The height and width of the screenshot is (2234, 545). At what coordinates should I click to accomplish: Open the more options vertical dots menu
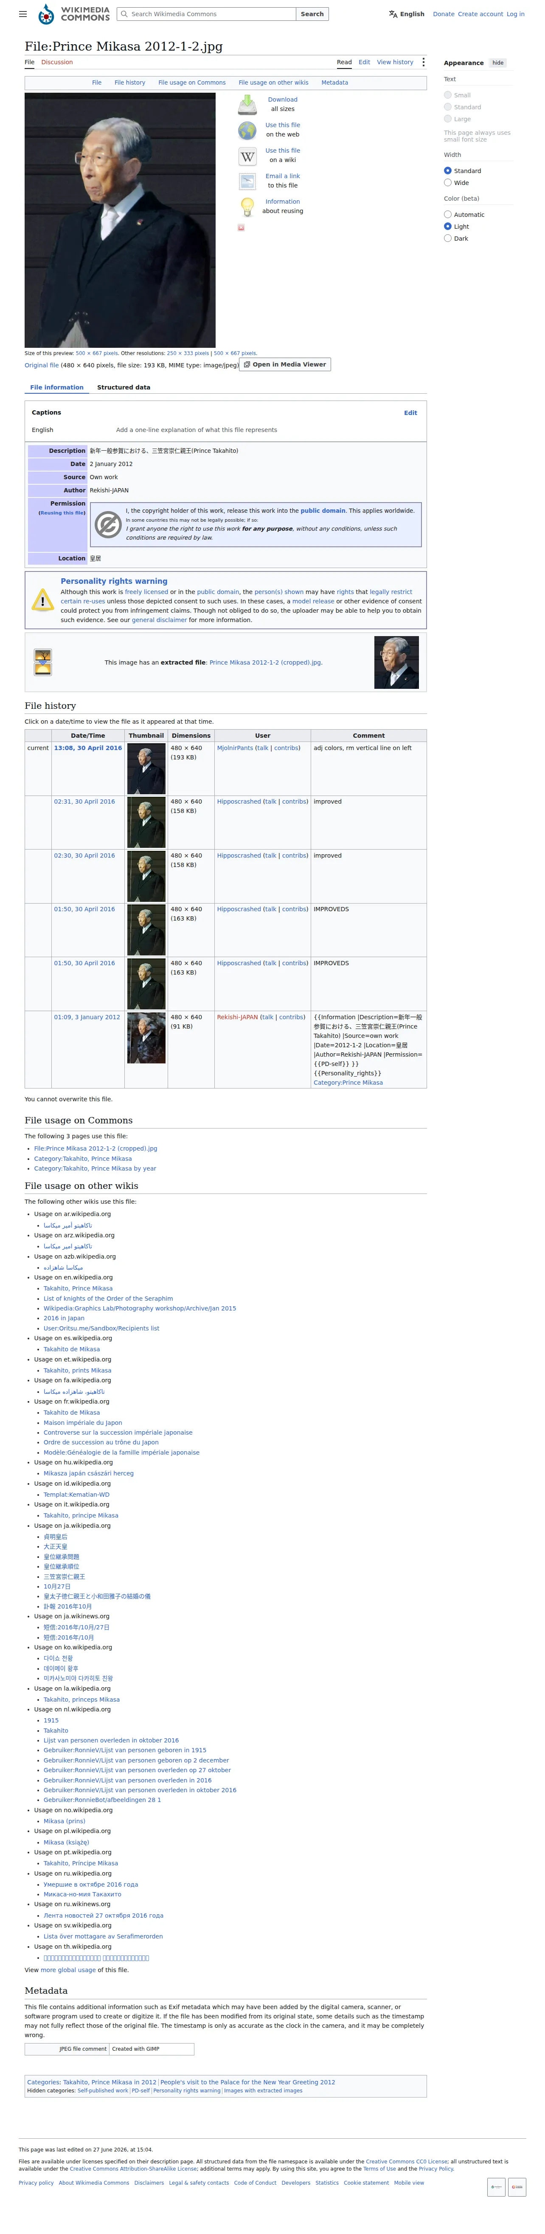423,63
